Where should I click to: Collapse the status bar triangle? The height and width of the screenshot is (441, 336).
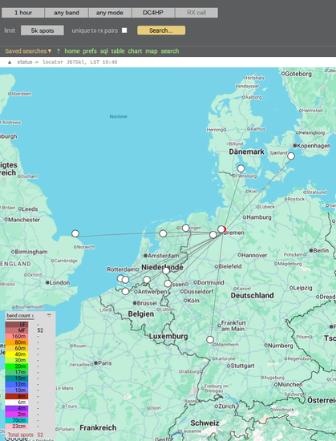(x=10, y=63)
